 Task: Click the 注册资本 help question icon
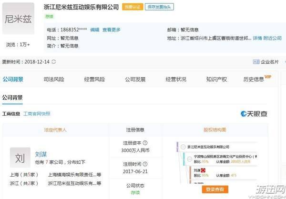(x=145, y=143)
